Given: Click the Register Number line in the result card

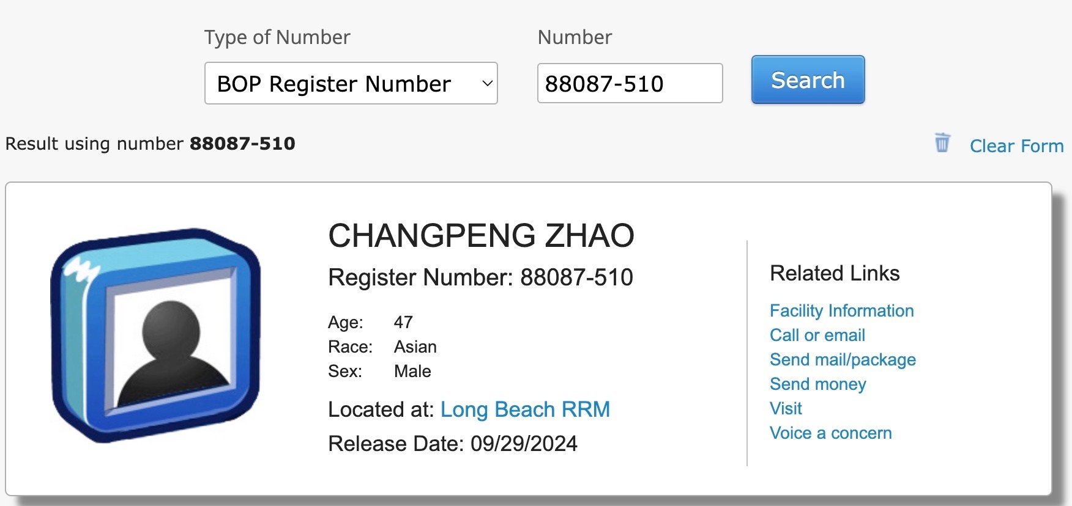Looking at the screenshot, I should (x=480, y=277).
